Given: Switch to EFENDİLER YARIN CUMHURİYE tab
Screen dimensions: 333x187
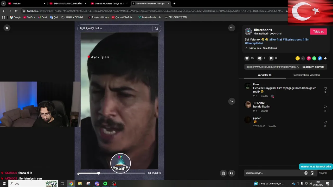Looking at the screenshot, I should coord(68,4).
